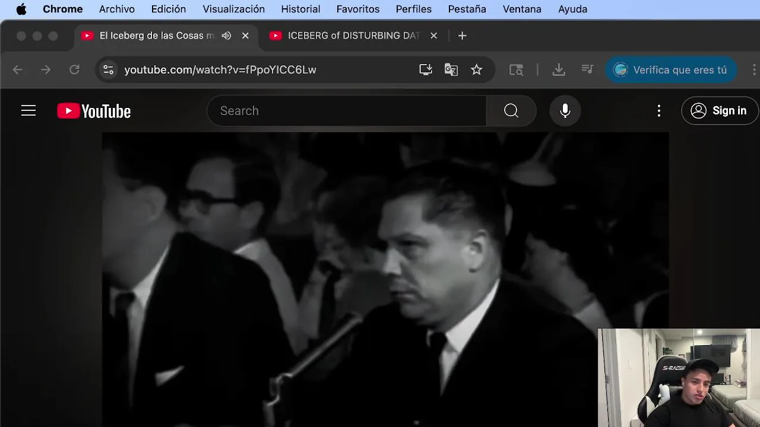Go to YouTube home via logo
This screenshot has height=427, width=760.
[x=94, y=111]
